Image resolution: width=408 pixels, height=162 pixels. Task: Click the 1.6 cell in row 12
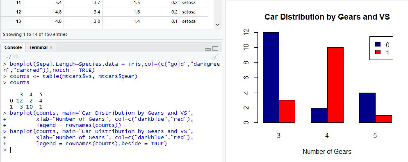click(122, 12)
